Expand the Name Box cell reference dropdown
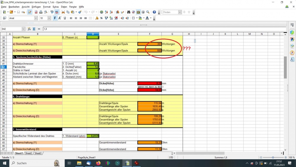Image resolution: width=296 pixels, height=167 pixels. (23, 29)
